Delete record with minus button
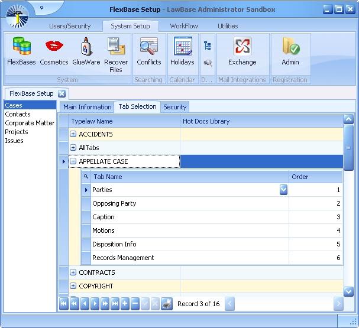359x328 pixels. (135, 304)
